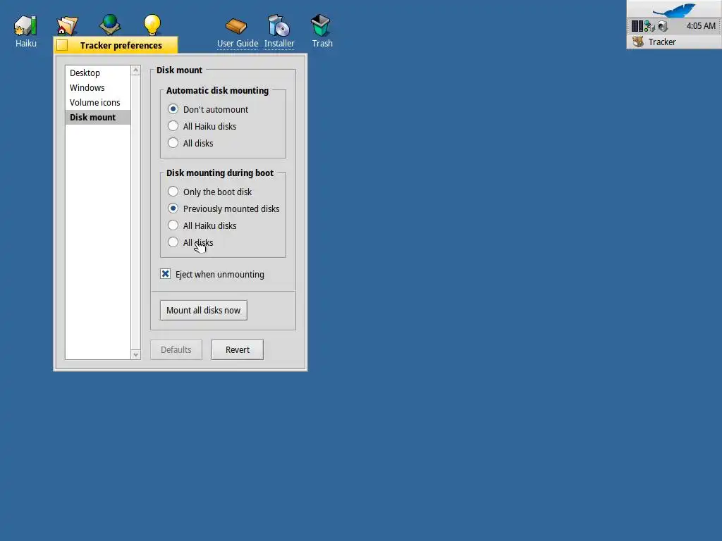Image resolution: width=722 pixels, height=541 pixels.
Task: Click the Defaults button
Action: (x=176, y=349)
